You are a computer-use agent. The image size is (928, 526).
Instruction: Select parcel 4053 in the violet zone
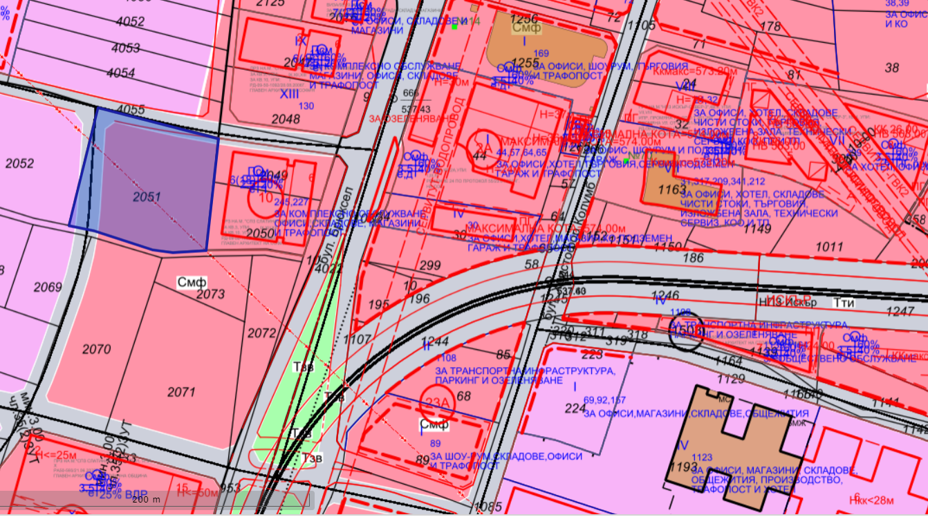[125, 48]
